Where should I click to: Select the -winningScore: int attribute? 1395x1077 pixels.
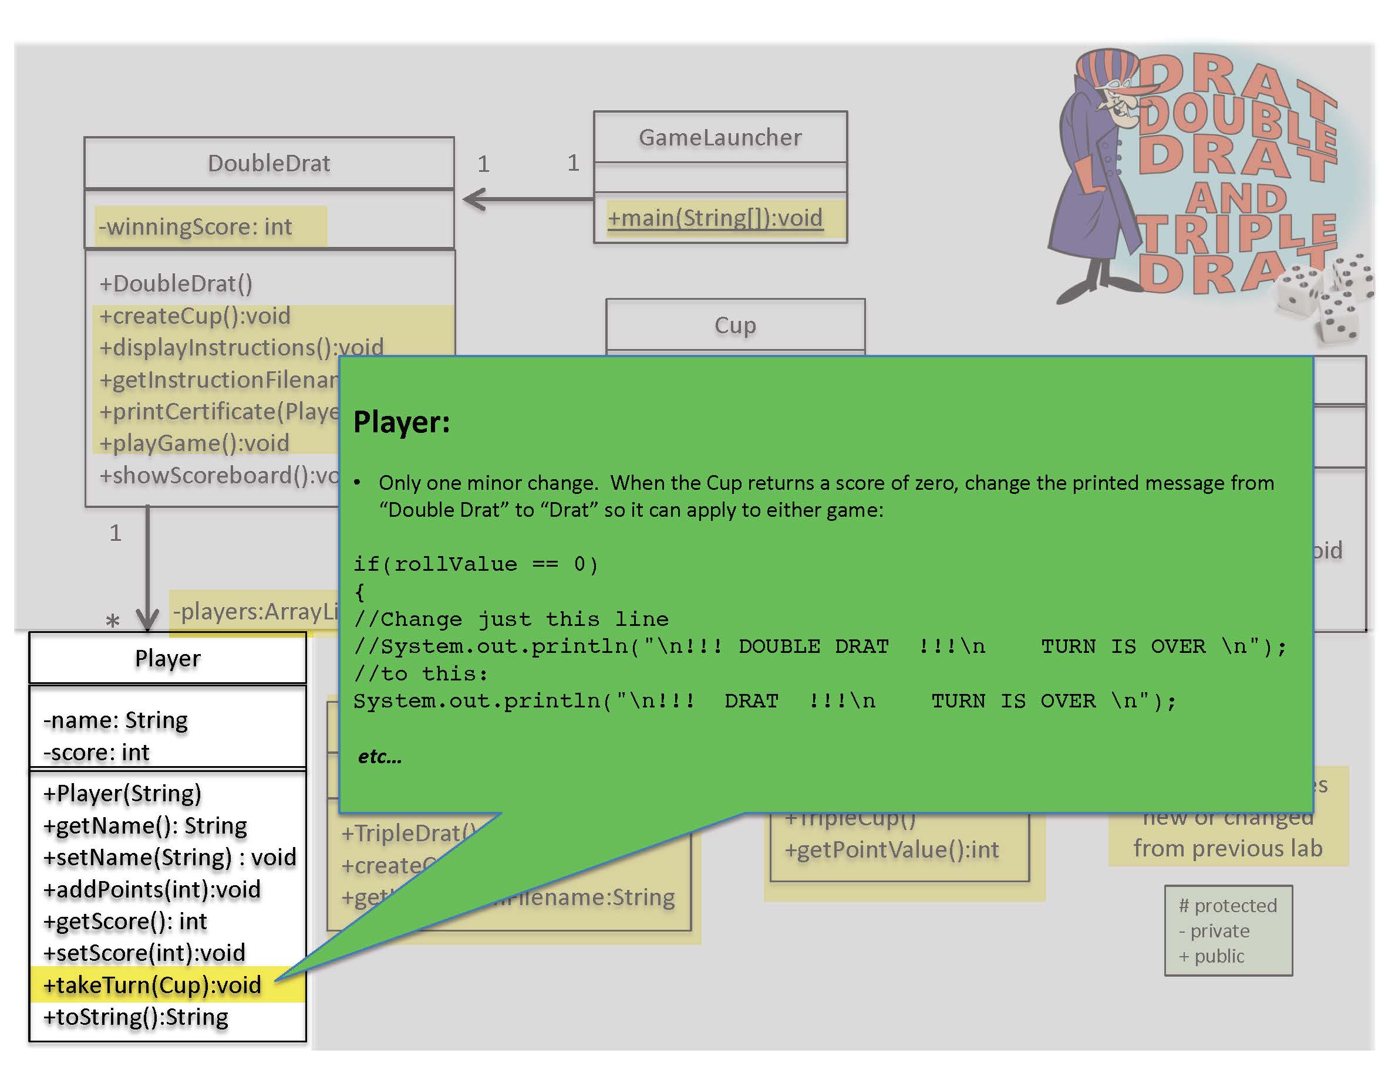(195, 226)
